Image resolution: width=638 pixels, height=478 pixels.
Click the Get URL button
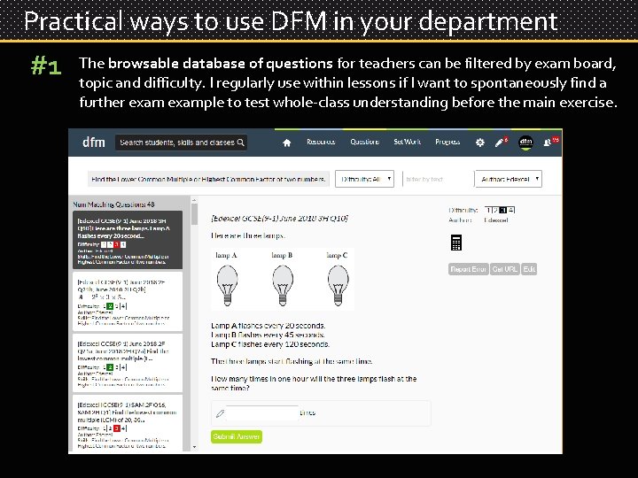pyautogui.click(x=504, y=269)
